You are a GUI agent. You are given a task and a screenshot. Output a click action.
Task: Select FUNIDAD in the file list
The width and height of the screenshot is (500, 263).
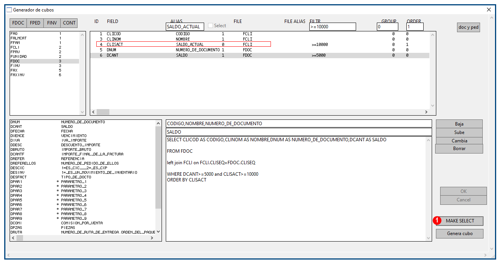click(x=44, y=57)
